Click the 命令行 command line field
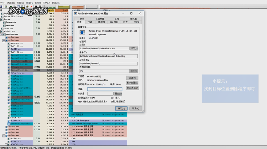267x149 pixels. click(x=109, y=56)
